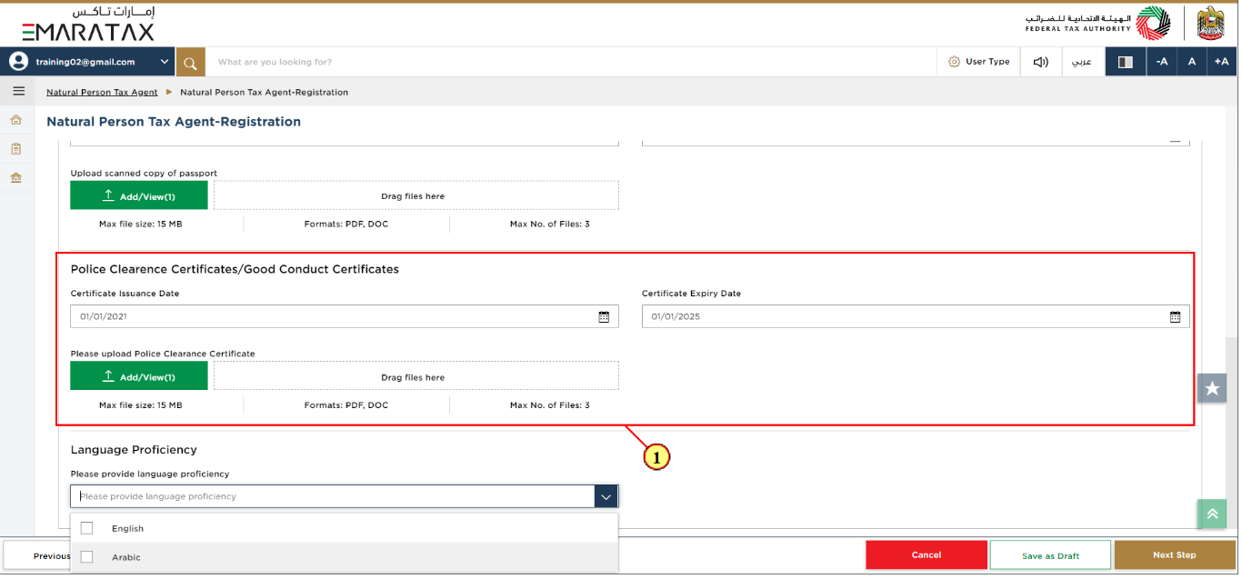Click the user profile avatar icon
The width and height of the screenshot is (1242, 579).
[18, 62]
